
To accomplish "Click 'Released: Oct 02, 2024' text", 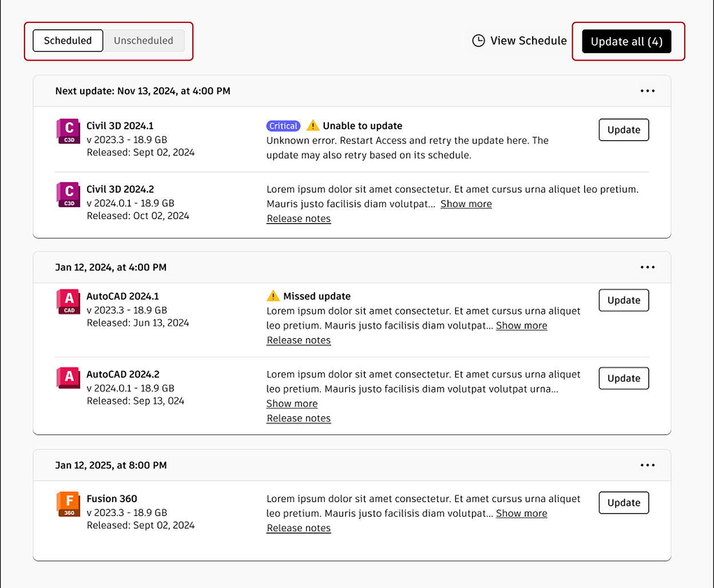I will (x=138, y=216).
